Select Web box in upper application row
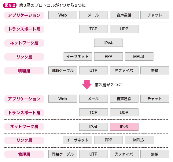The height and width of the screenshot is (162, 173). [63, 15]
